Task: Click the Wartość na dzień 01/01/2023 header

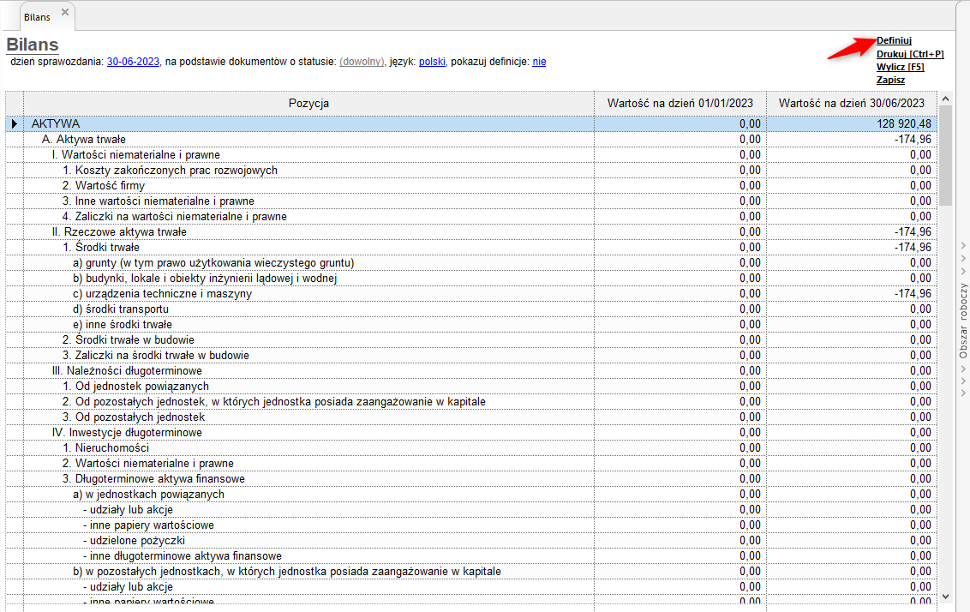Action: click(680, 103)
